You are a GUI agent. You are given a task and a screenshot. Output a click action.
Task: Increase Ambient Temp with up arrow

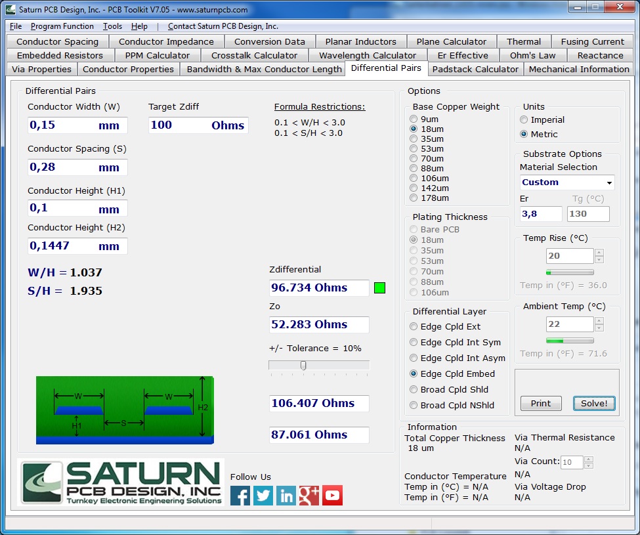599,321
